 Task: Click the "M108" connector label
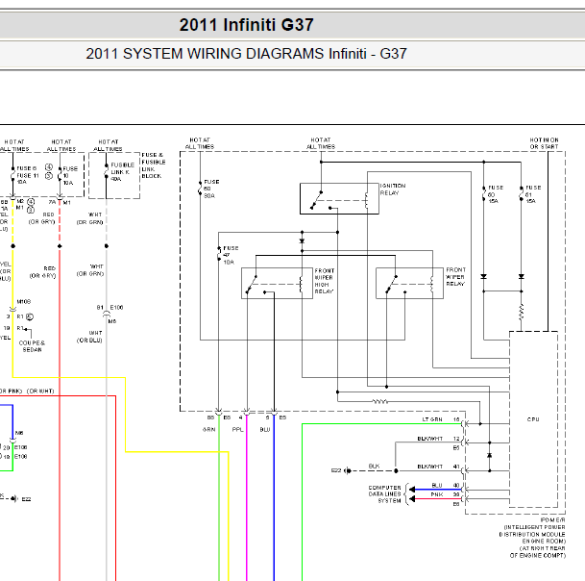(23, 301)
